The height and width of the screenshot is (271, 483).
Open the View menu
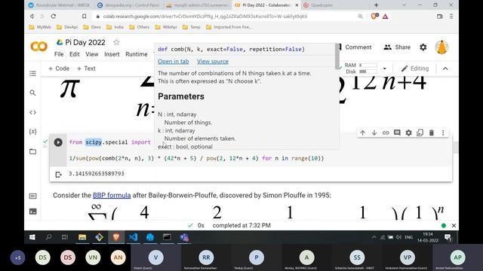[x=92, y=54]
